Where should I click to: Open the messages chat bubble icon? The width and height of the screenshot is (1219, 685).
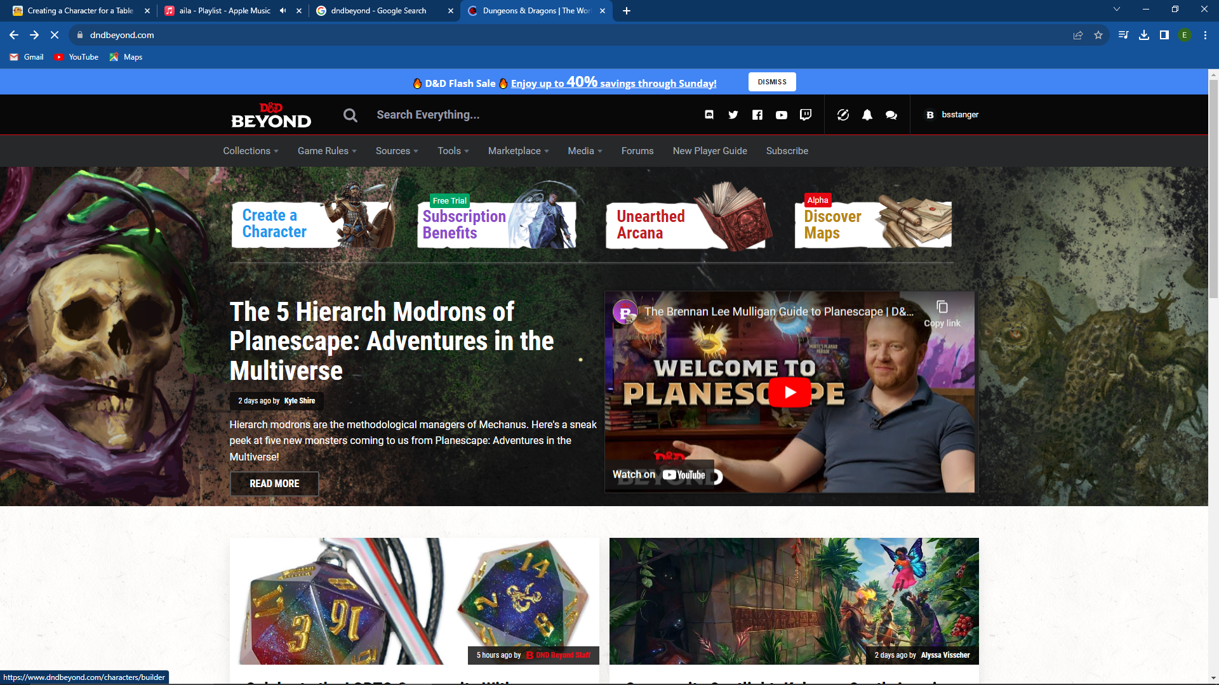point(891,115)
